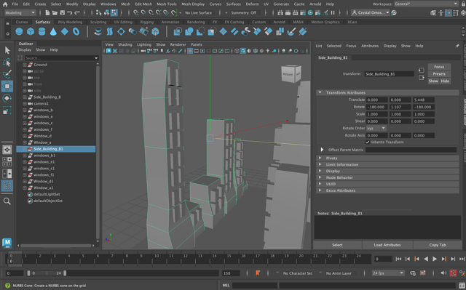Activate the Move tool in toolbox
The image size is (466, 290).
[7, 86]
